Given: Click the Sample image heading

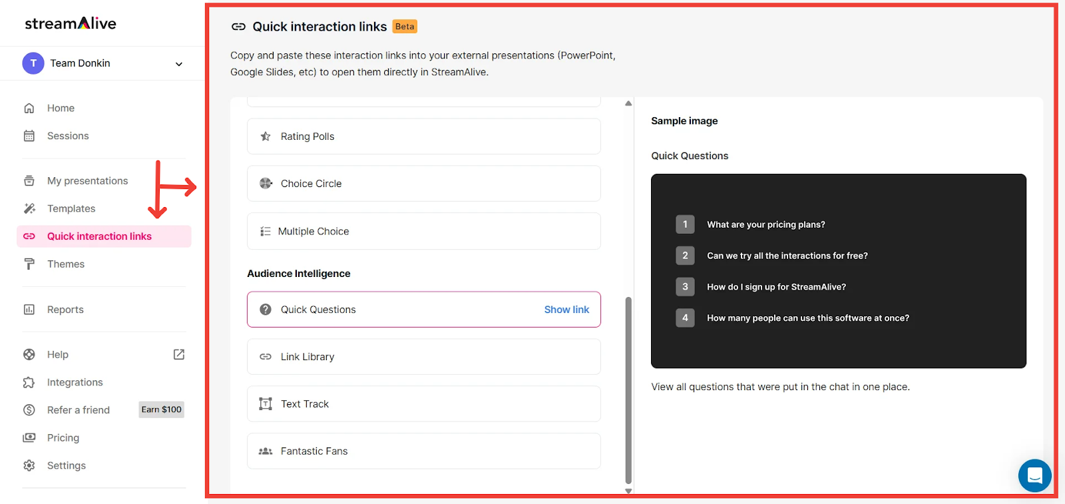Looking at the screenshot, I should tap(684, 121).
